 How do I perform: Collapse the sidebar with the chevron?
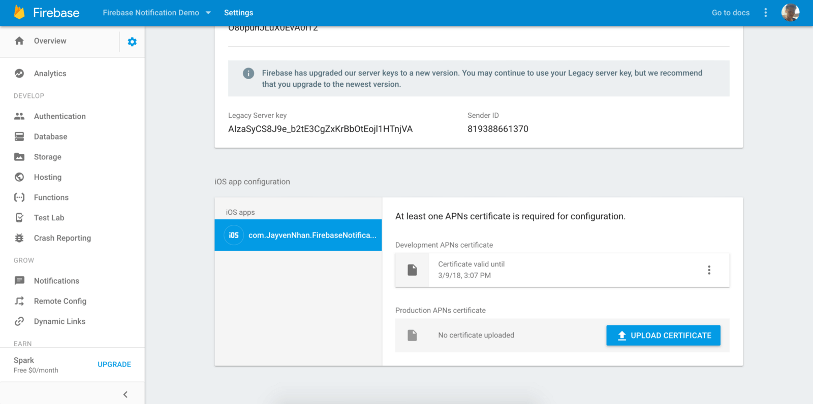[x=126, y=394]
